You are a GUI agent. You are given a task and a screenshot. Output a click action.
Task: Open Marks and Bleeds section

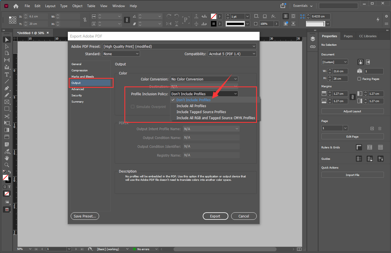(x=83, y=77)
